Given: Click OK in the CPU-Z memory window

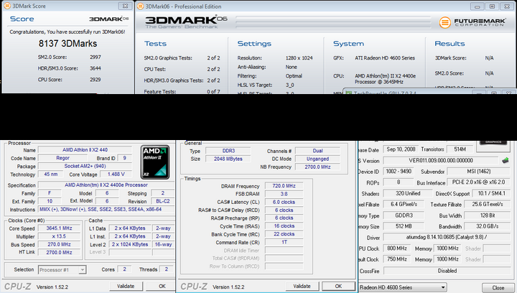Looking at the screenshot, I should point(338,286).
